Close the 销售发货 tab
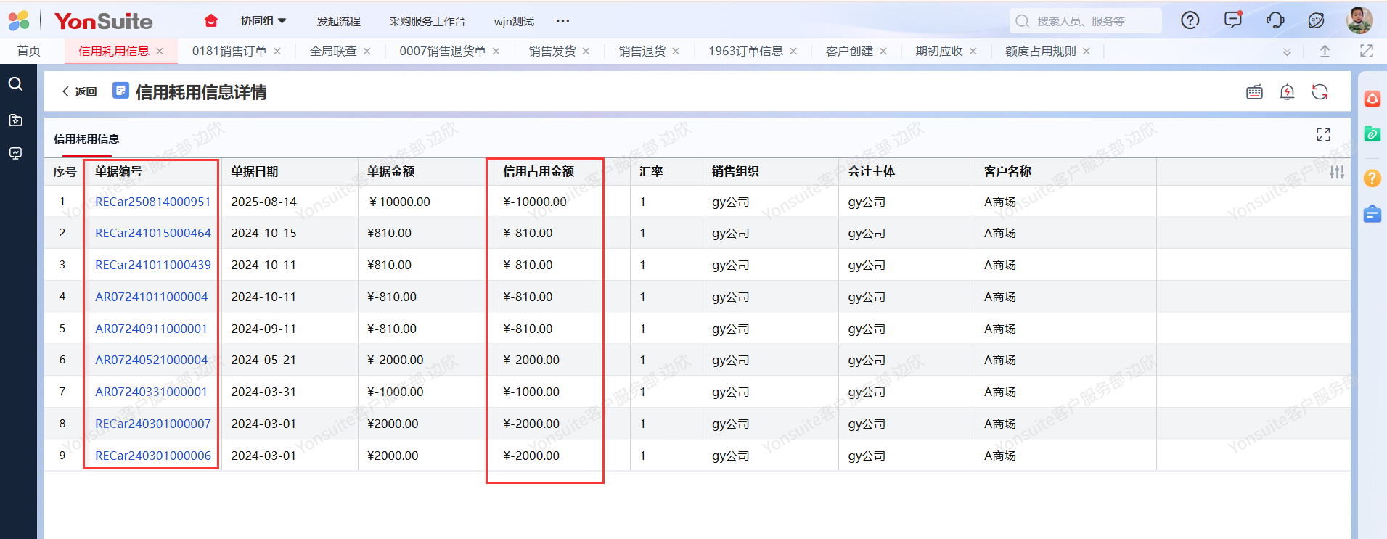 pos(586,52)
